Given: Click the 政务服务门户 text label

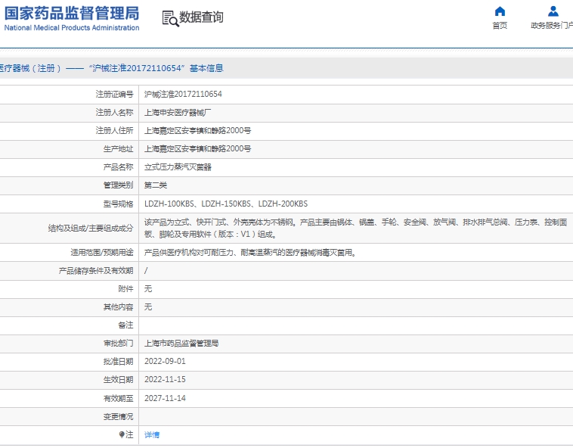Looking at the screenshot, I should (552, 25).
